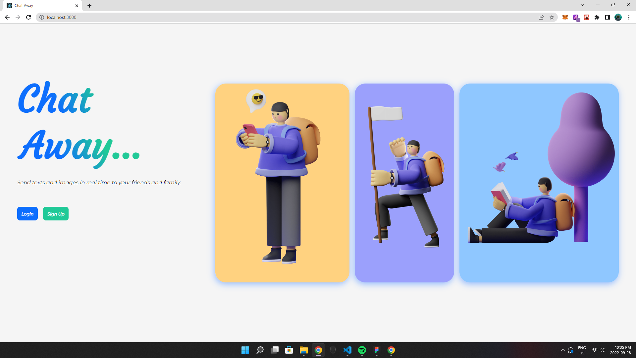Image resolution: width=636 pixels, height=358 pixels.
Task: Go back to the previous page
Action: tap(7, 17)
